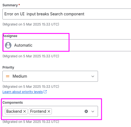This screenshot has height=127, width=131.
Task: Click the Summary field label
Action: (10, 5)
